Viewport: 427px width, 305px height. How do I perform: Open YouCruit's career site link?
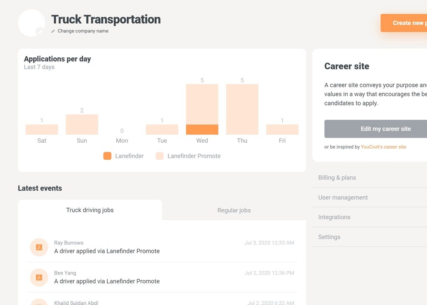coord(384,147)
